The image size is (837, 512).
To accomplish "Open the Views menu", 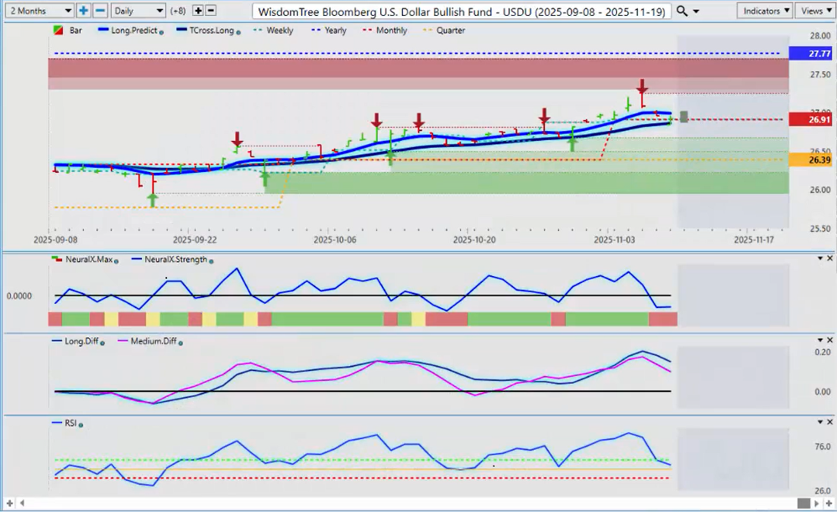I will (815, 11).
